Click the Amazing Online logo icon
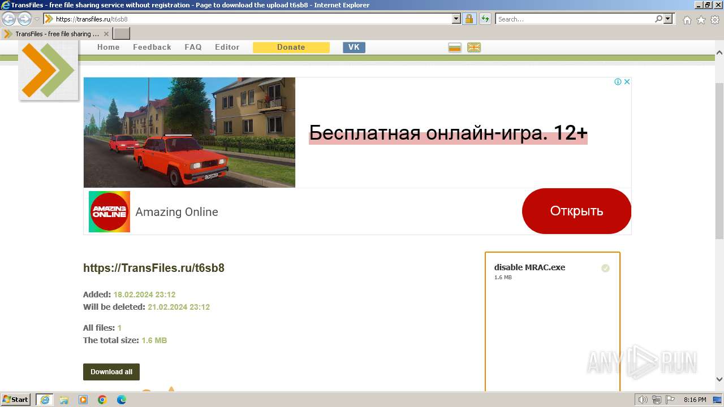 109,211
